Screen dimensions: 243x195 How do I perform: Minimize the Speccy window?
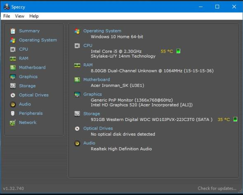(201, 7)
